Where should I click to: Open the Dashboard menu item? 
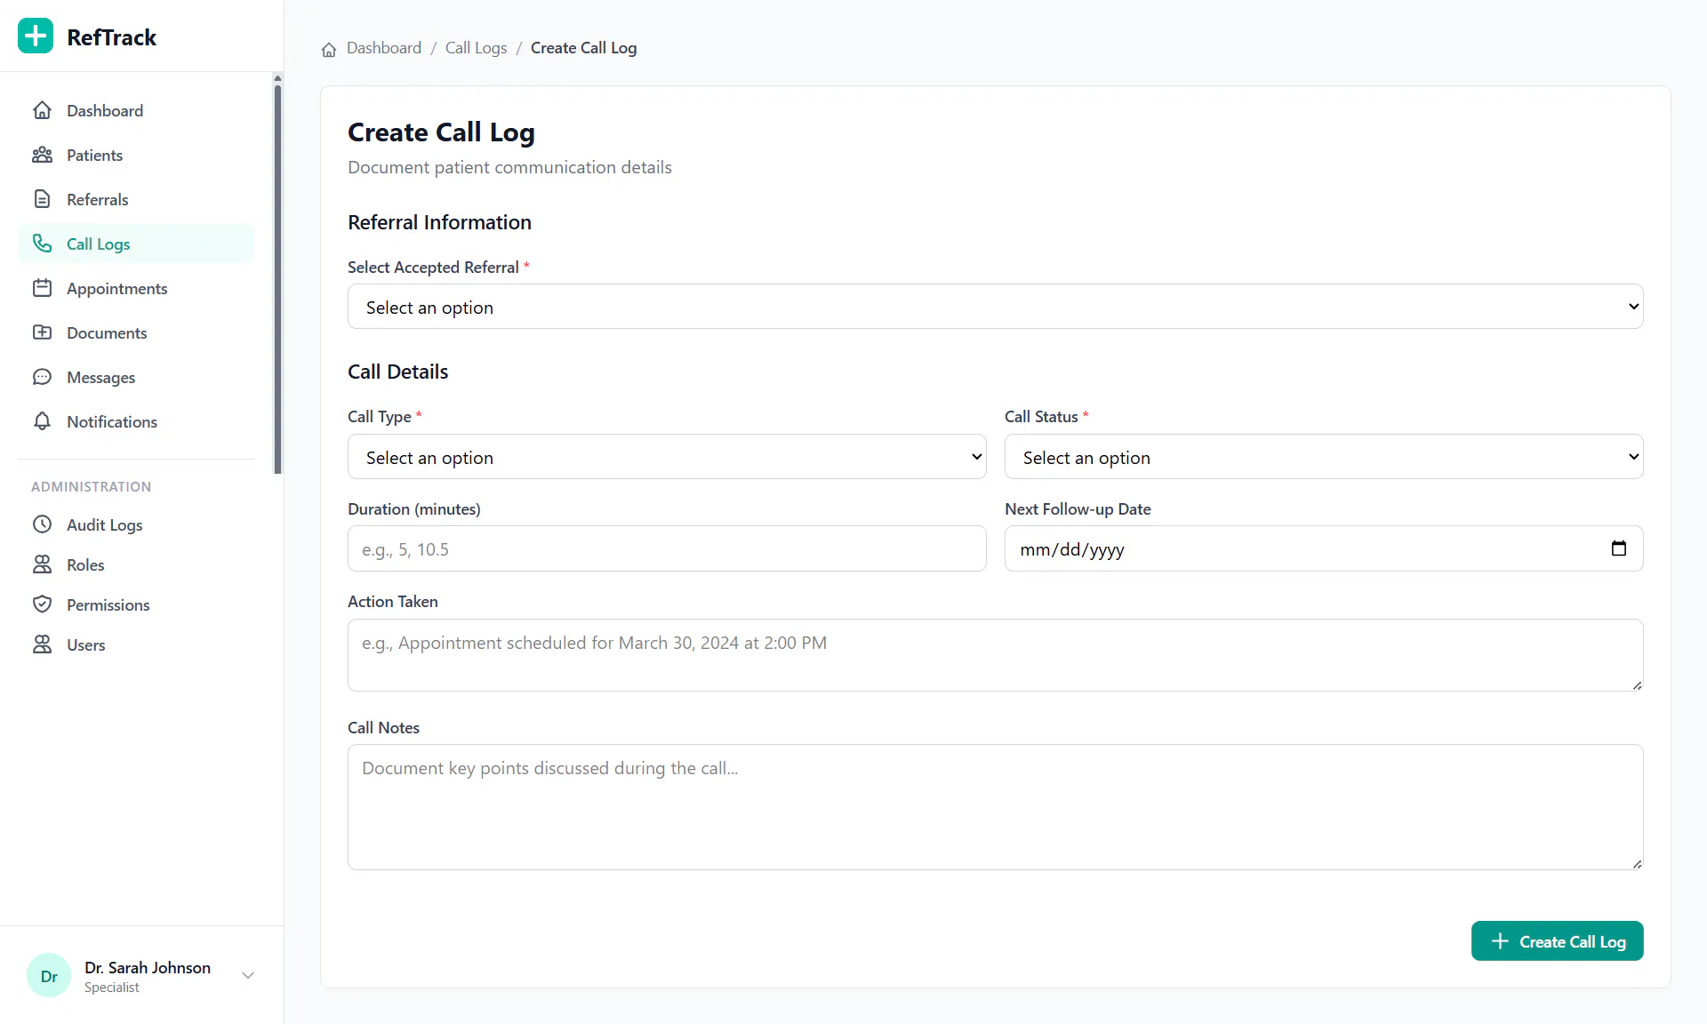136,110
